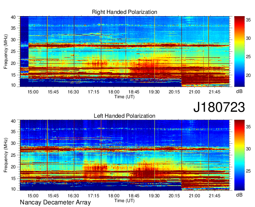Image resolution: width=255 pixels, height=207 pixels.
Task: Click the 15 MHz tick of the right-handed plot
Action: [x=13, y=75]
